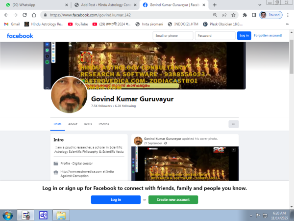Viewport: 294px width, 221px height.
Task: Switch to the Photos tab
Action: tap(104, 124)
